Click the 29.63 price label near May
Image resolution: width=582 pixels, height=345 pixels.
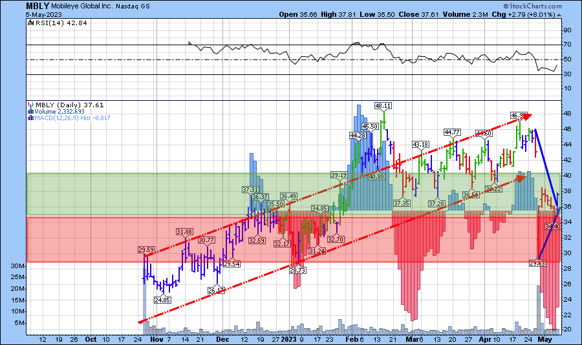pos(538,264)
